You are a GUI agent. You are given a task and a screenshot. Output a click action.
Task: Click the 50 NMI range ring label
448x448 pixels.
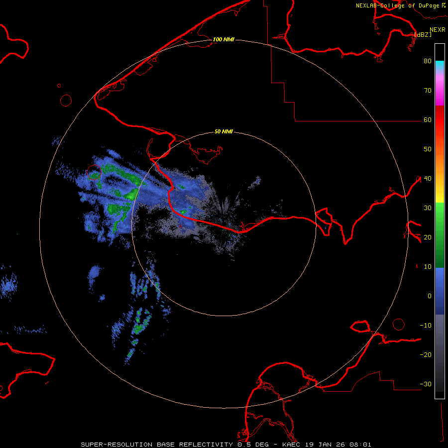[224, 132]
